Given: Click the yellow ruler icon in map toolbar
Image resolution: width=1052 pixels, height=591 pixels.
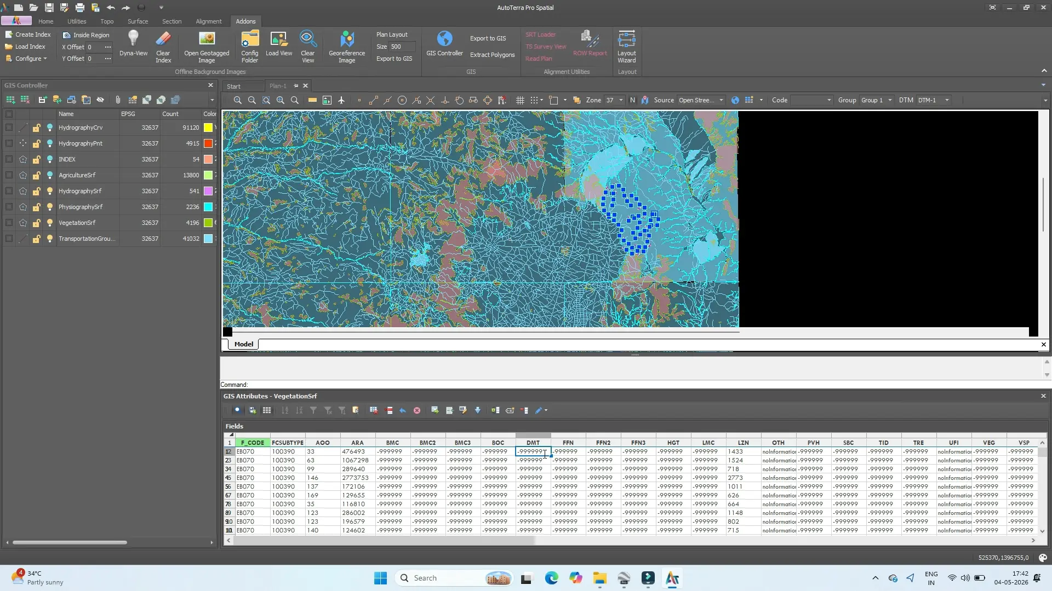Looking at the screenshot, I should pos(312,100).
